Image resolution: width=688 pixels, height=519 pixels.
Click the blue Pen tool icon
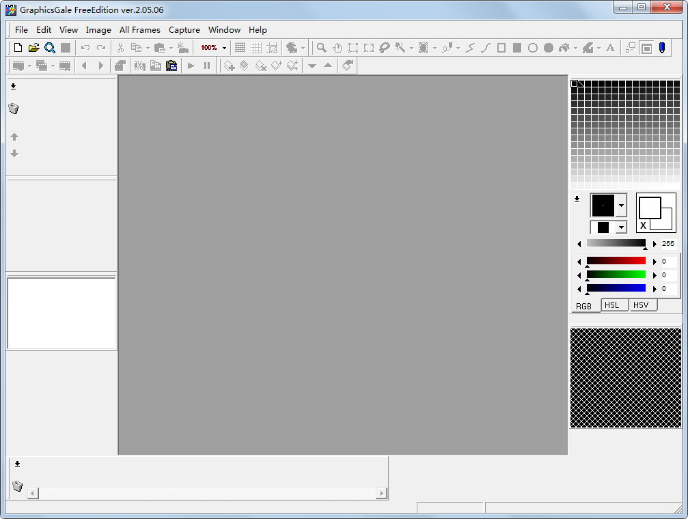[x=662, y=48]
